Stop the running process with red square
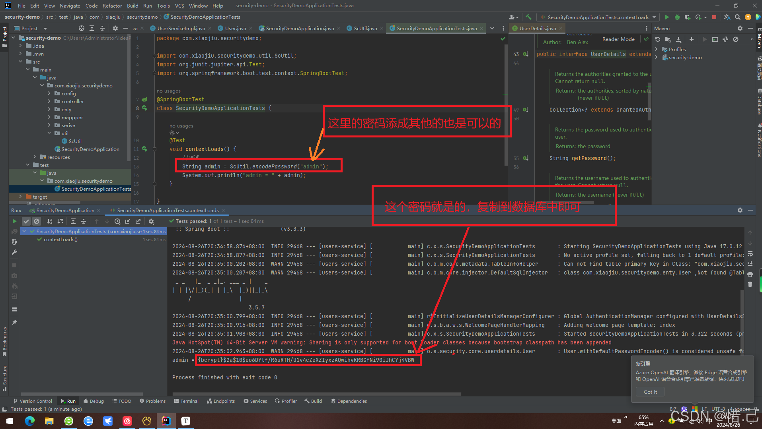The height and width of the screenshot is (429, 762). pyautogui.click(x=714, y=17)
